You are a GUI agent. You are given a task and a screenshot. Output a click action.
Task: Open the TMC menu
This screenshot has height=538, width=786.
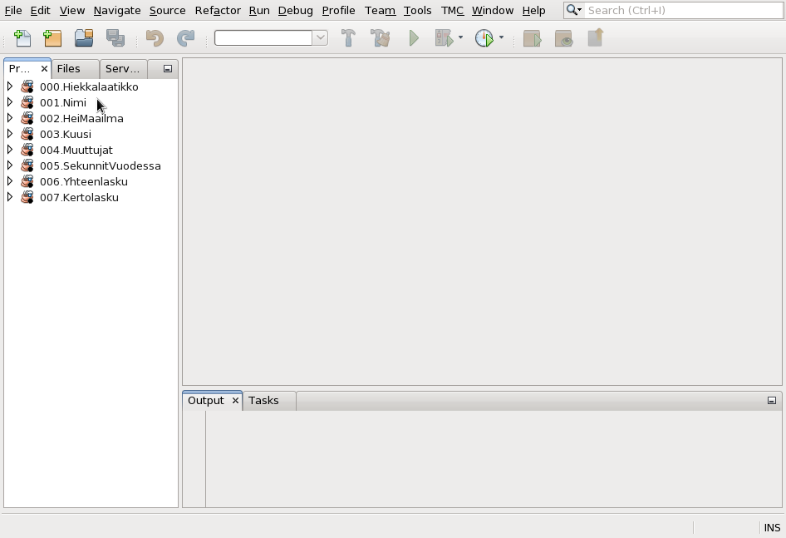[452, 11]
